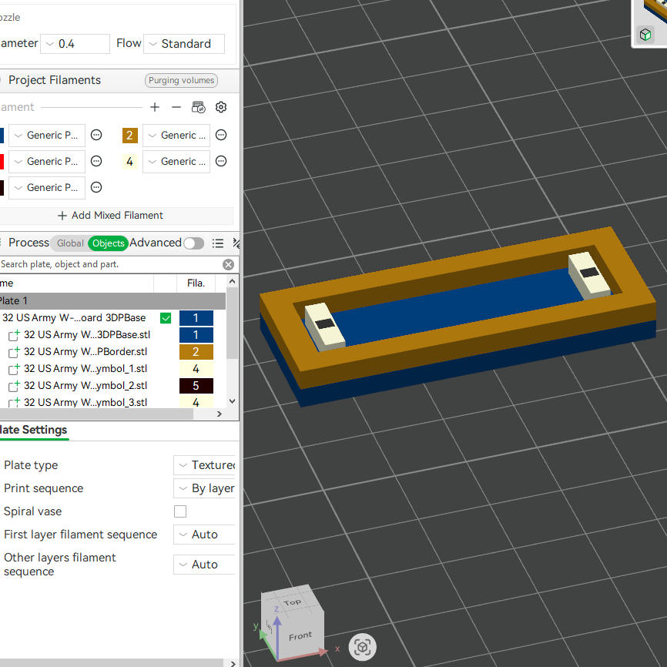Click Add Mixed Filament
Screen dimensions: 667x667
pos(110,215)
